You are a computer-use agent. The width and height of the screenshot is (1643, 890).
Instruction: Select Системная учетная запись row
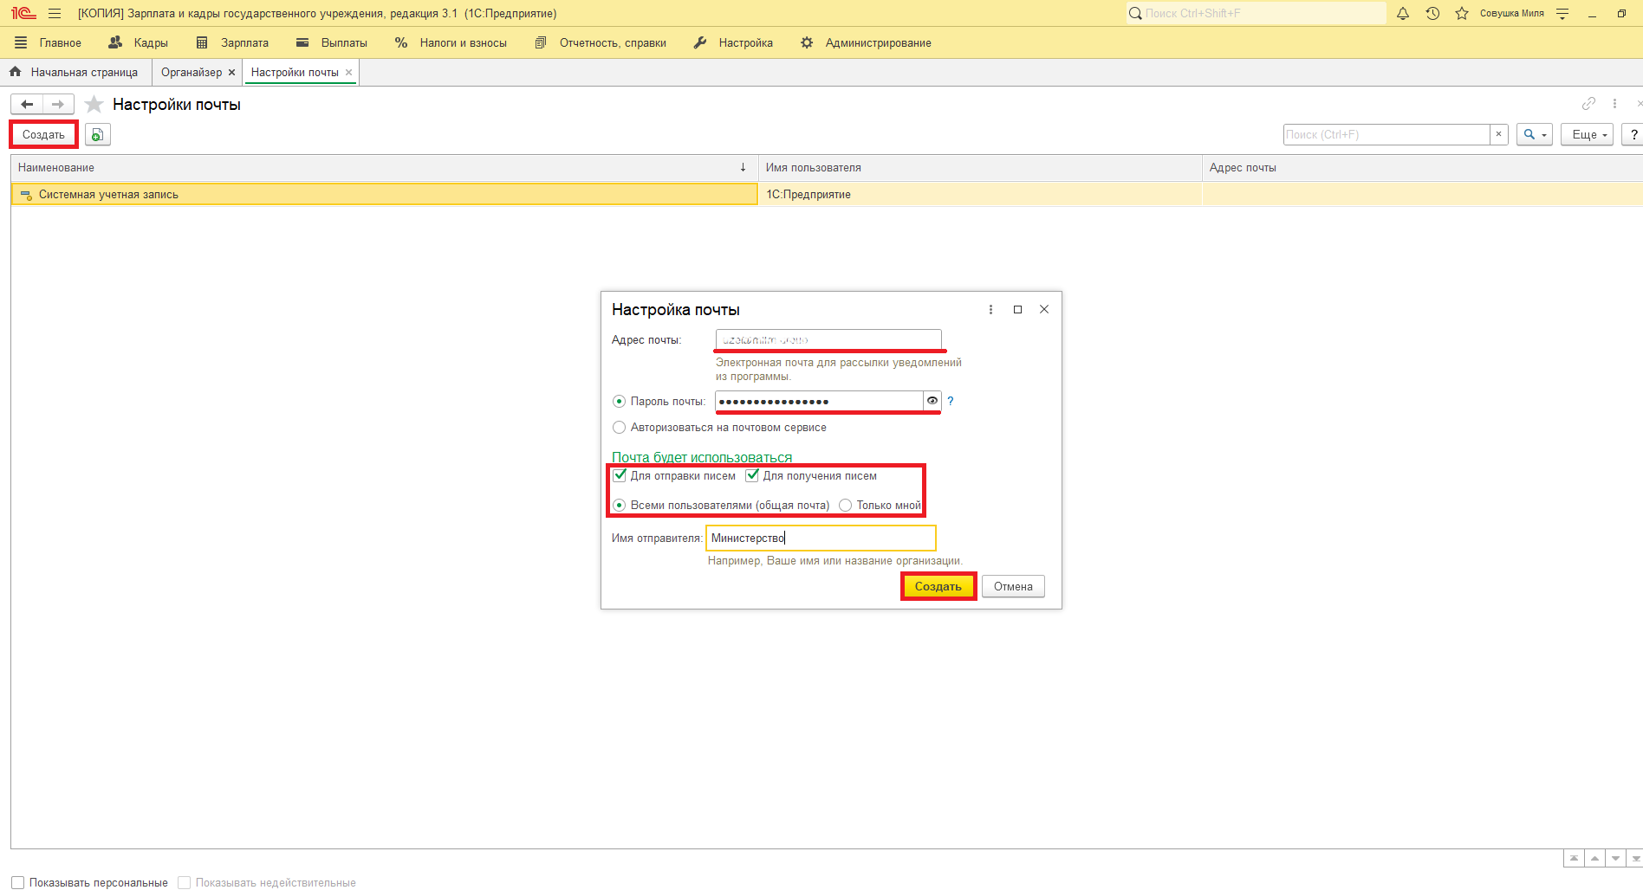[x=384, y=195]
